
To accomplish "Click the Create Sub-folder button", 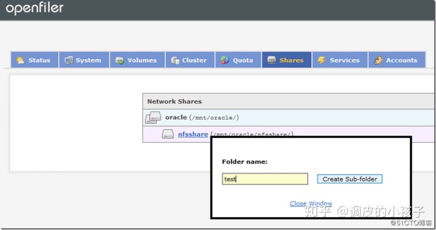I will point(350,179).
